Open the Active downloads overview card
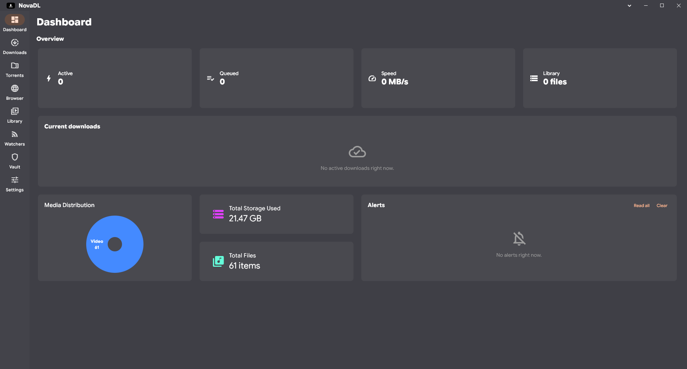 (115, 78)
